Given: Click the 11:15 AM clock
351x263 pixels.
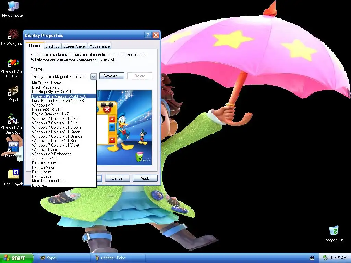Looking at the screenshot, I should tap(338, 258).
